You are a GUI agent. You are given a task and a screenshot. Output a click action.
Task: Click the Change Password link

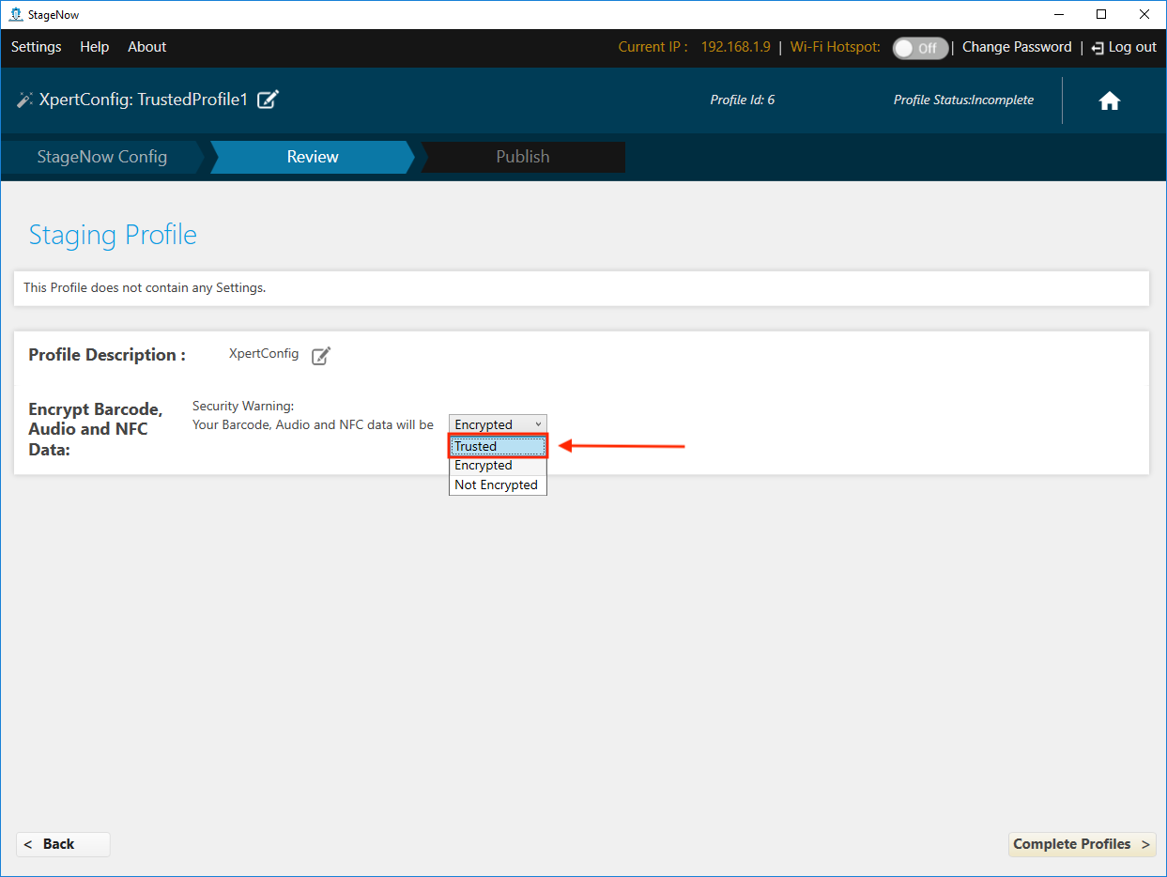point(1016,47)
